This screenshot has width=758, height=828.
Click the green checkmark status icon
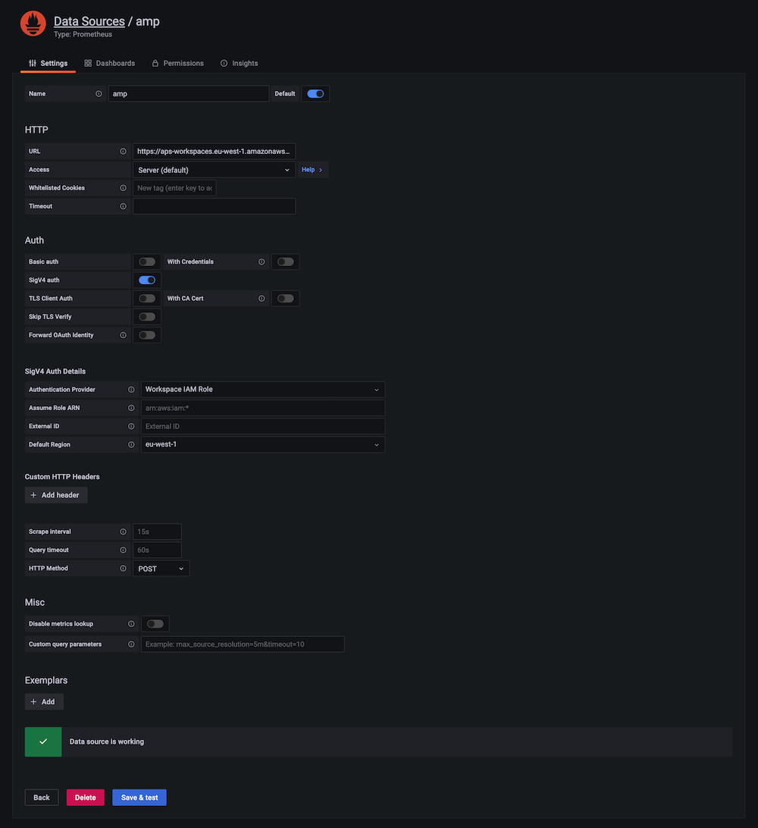[x=43, y=742]
